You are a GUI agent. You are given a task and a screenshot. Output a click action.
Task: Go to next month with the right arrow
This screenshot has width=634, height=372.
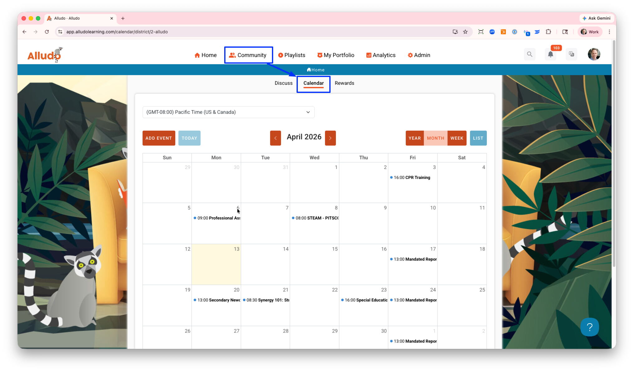point(330,138)
